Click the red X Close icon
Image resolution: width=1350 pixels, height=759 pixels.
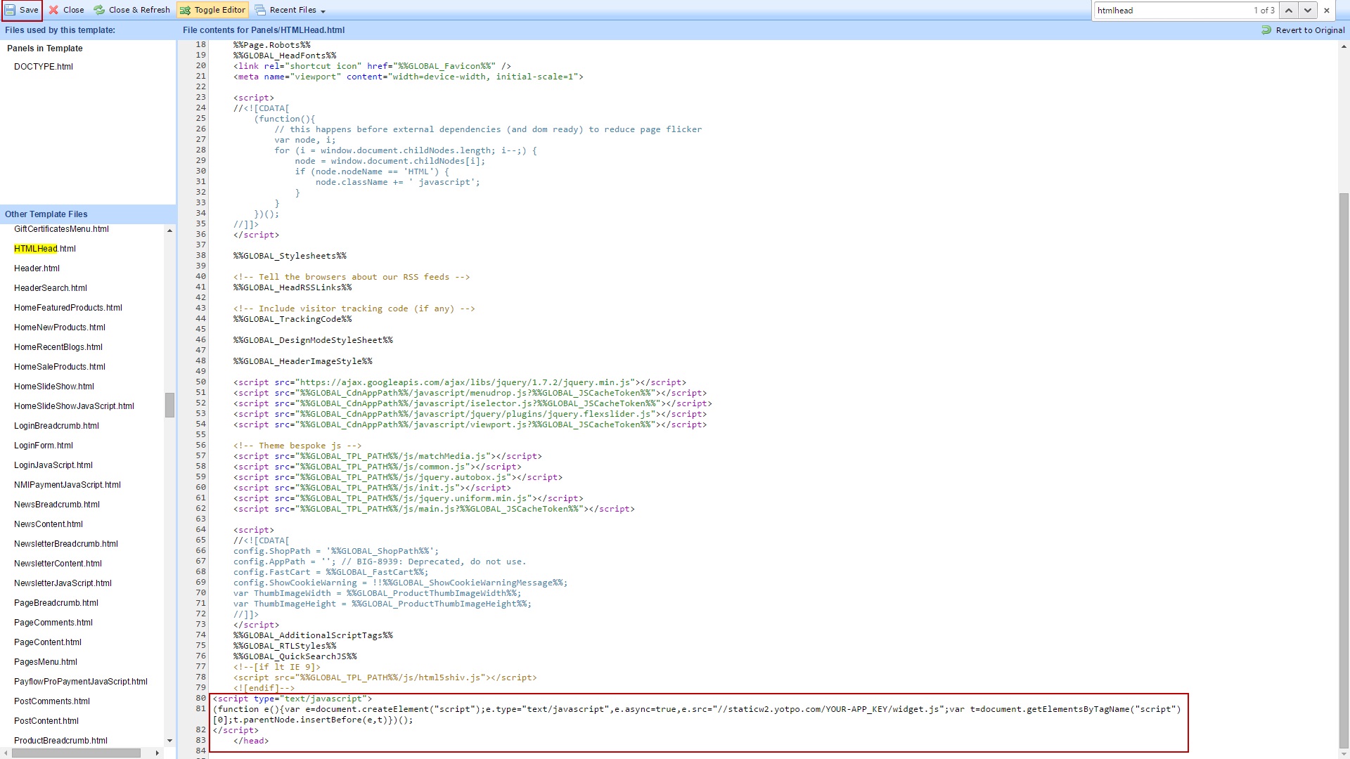(x=53, y=10)
